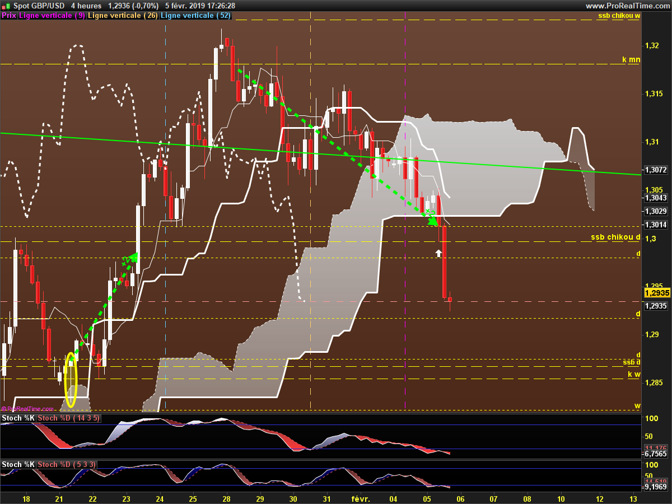Image resolution: width=672 pixels, height=504 pixels.
Task: Click the 'févr.' label on date axis
Action: click(361, 498)
